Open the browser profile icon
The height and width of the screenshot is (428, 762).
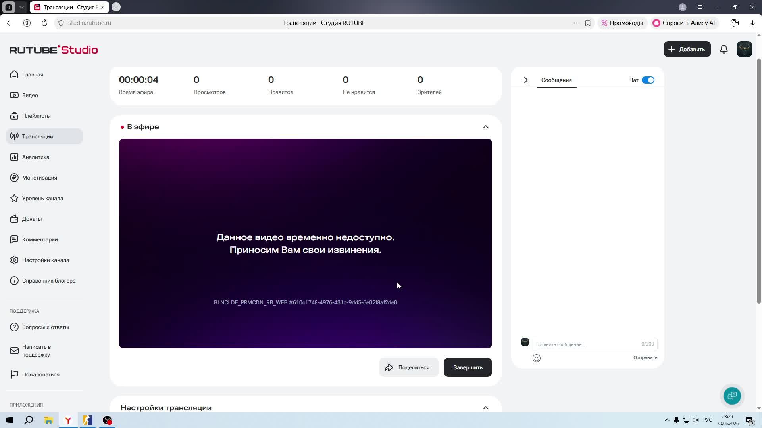pos(683,7)
